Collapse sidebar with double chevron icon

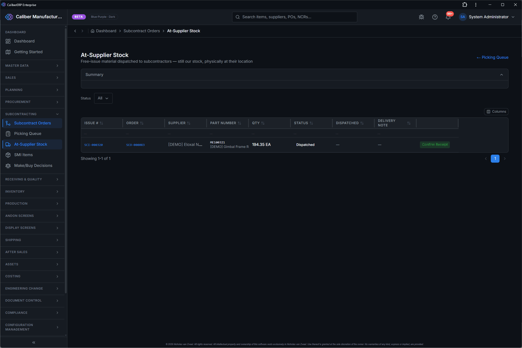pos(34,343)
